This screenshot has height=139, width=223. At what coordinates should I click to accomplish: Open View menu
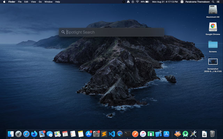click(33, 2)
